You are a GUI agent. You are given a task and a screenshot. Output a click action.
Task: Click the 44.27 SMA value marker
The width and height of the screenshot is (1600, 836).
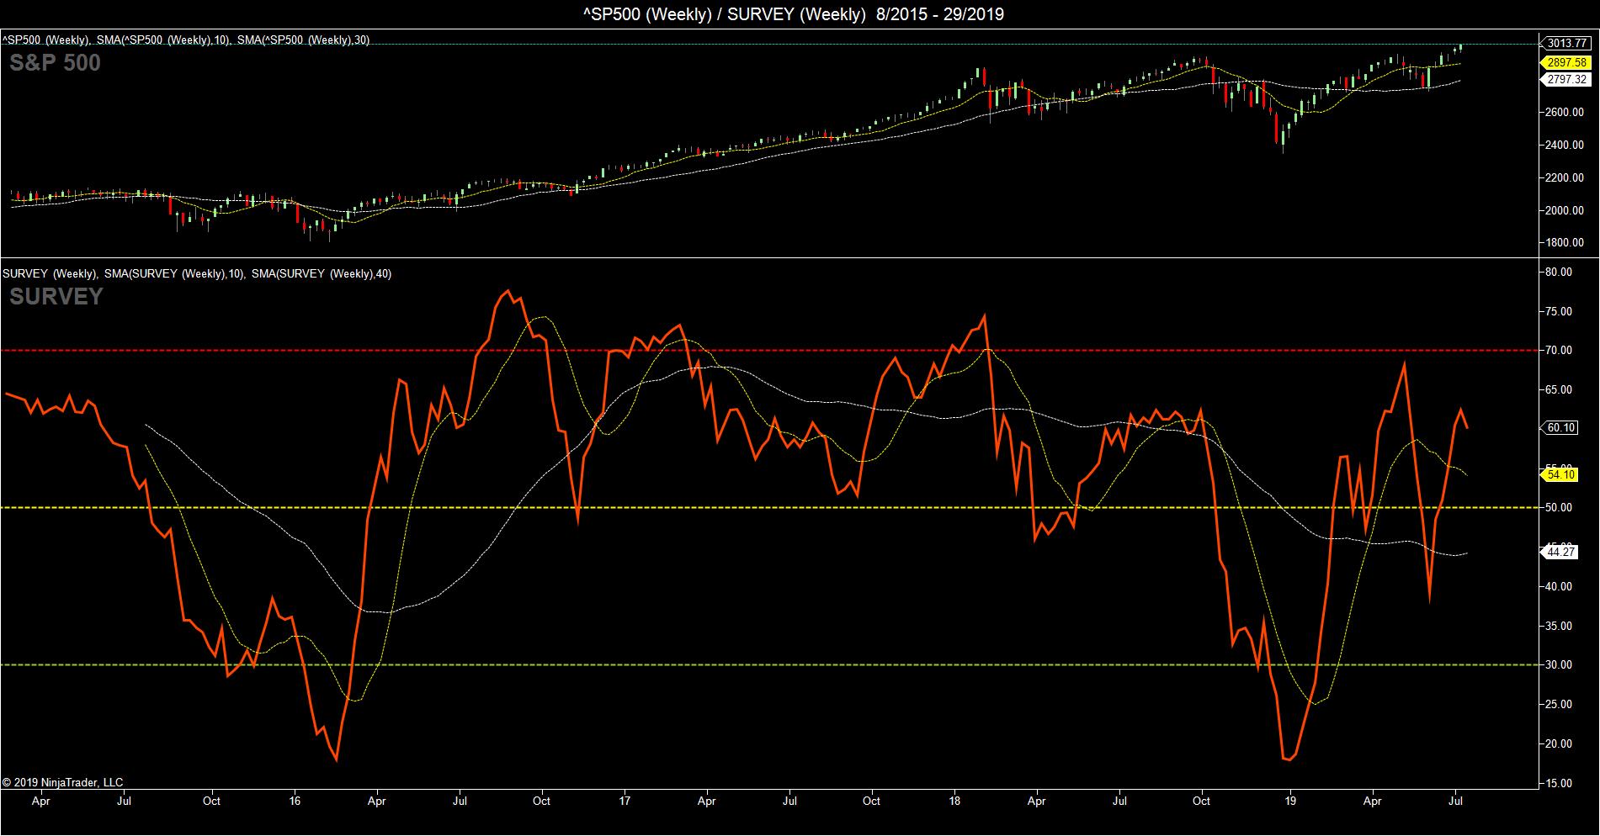click(1561, 553)
